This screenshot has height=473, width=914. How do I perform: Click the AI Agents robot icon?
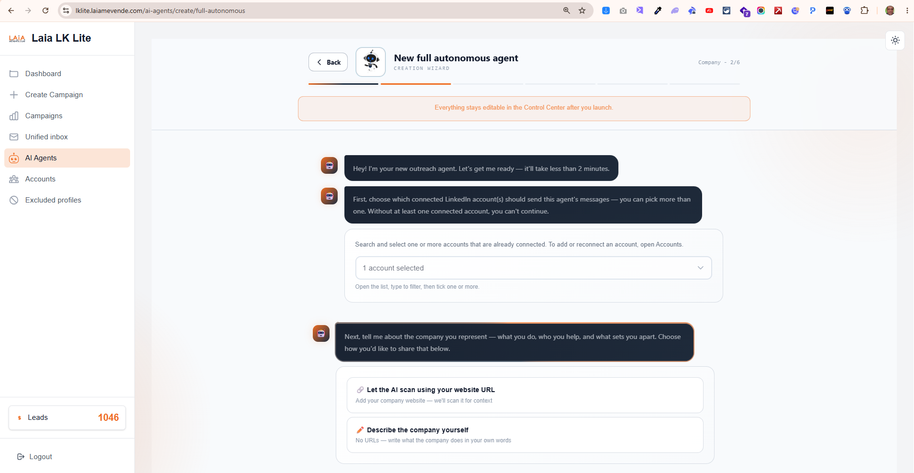(x=14, y=158)
